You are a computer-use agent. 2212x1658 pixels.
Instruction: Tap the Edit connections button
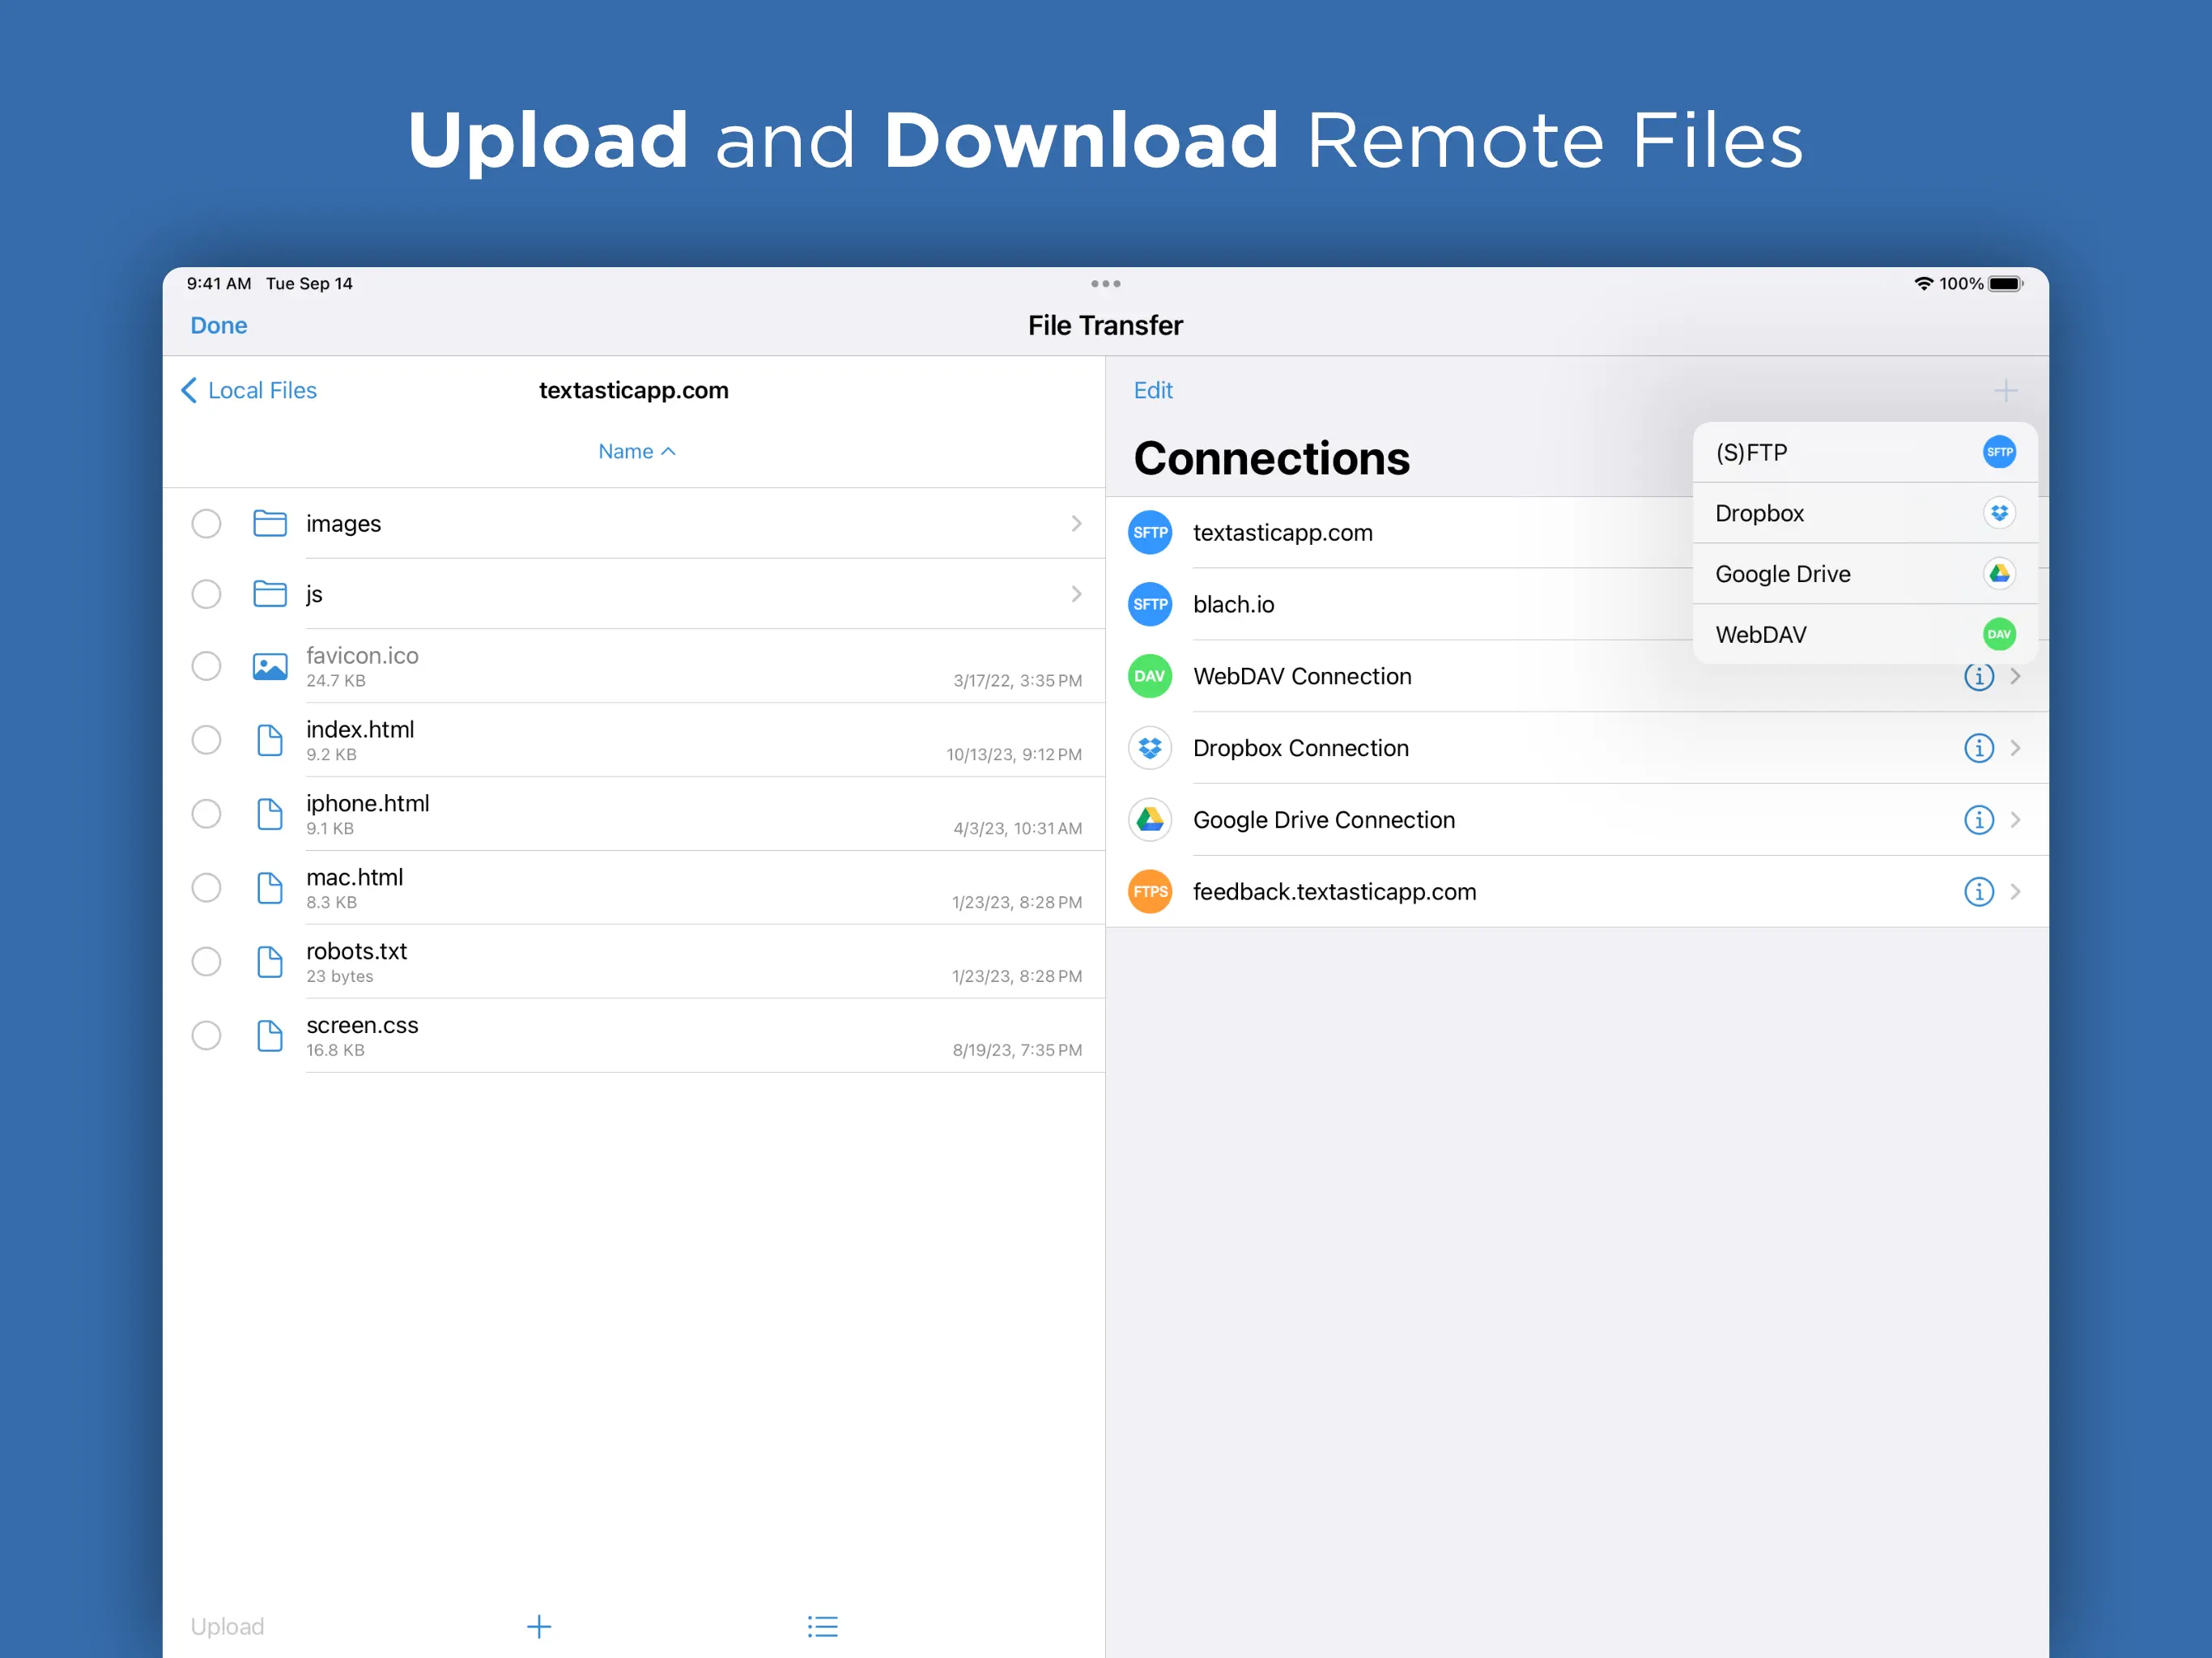tap(1152, 391)
